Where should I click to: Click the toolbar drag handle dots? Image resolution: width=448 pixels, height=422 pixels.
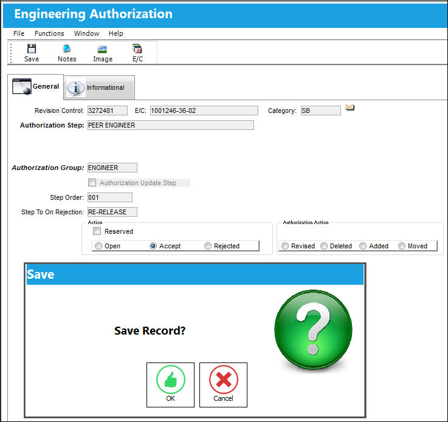[11, 53]
